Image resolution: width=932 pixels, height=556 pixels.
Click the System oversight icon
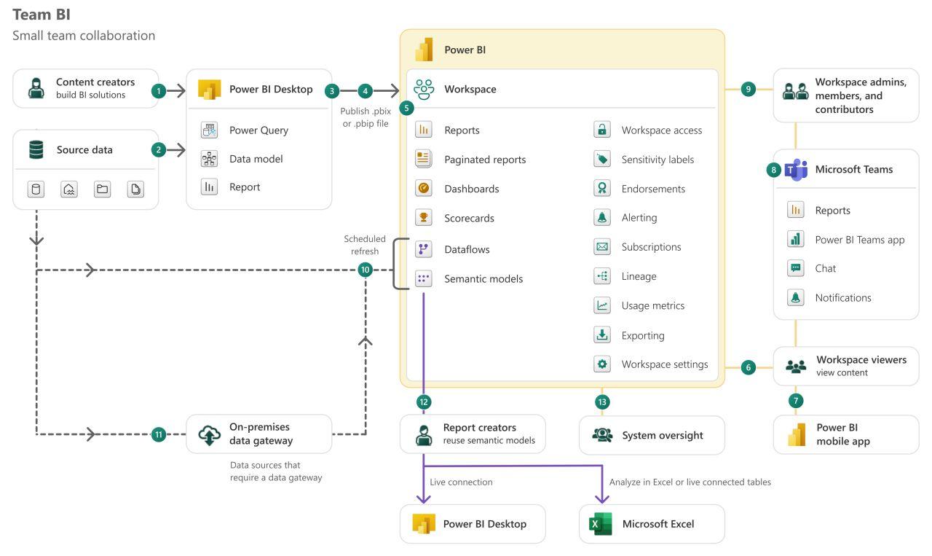pos(603,435)
